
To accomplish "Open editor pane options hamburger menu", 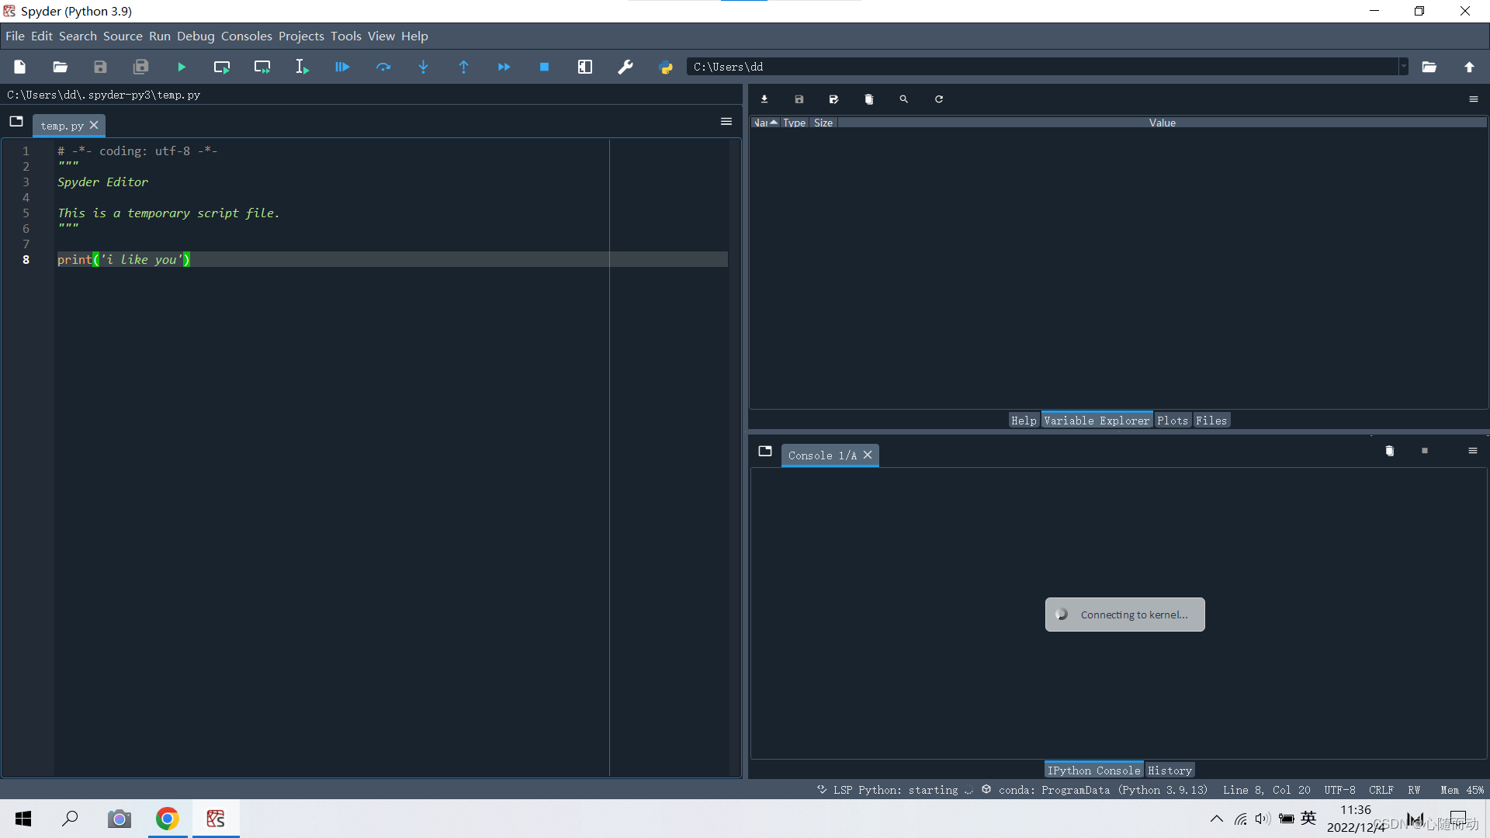I will click(x=726, y=122).
